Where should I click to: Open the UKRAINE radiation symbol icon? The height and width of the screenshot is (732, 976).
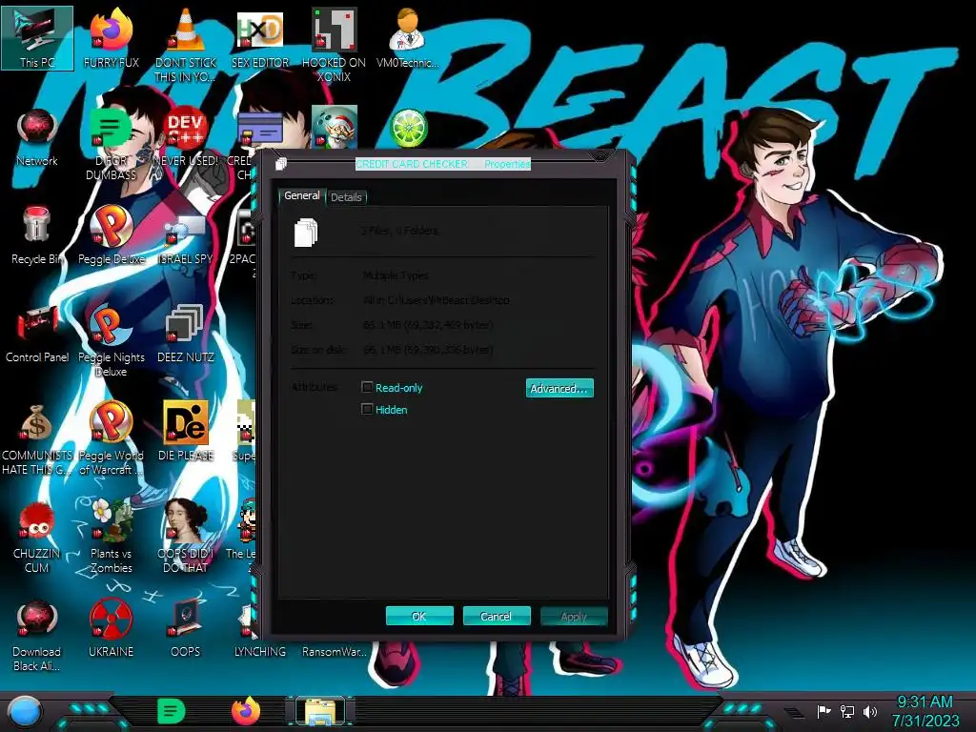coord(111,629)
